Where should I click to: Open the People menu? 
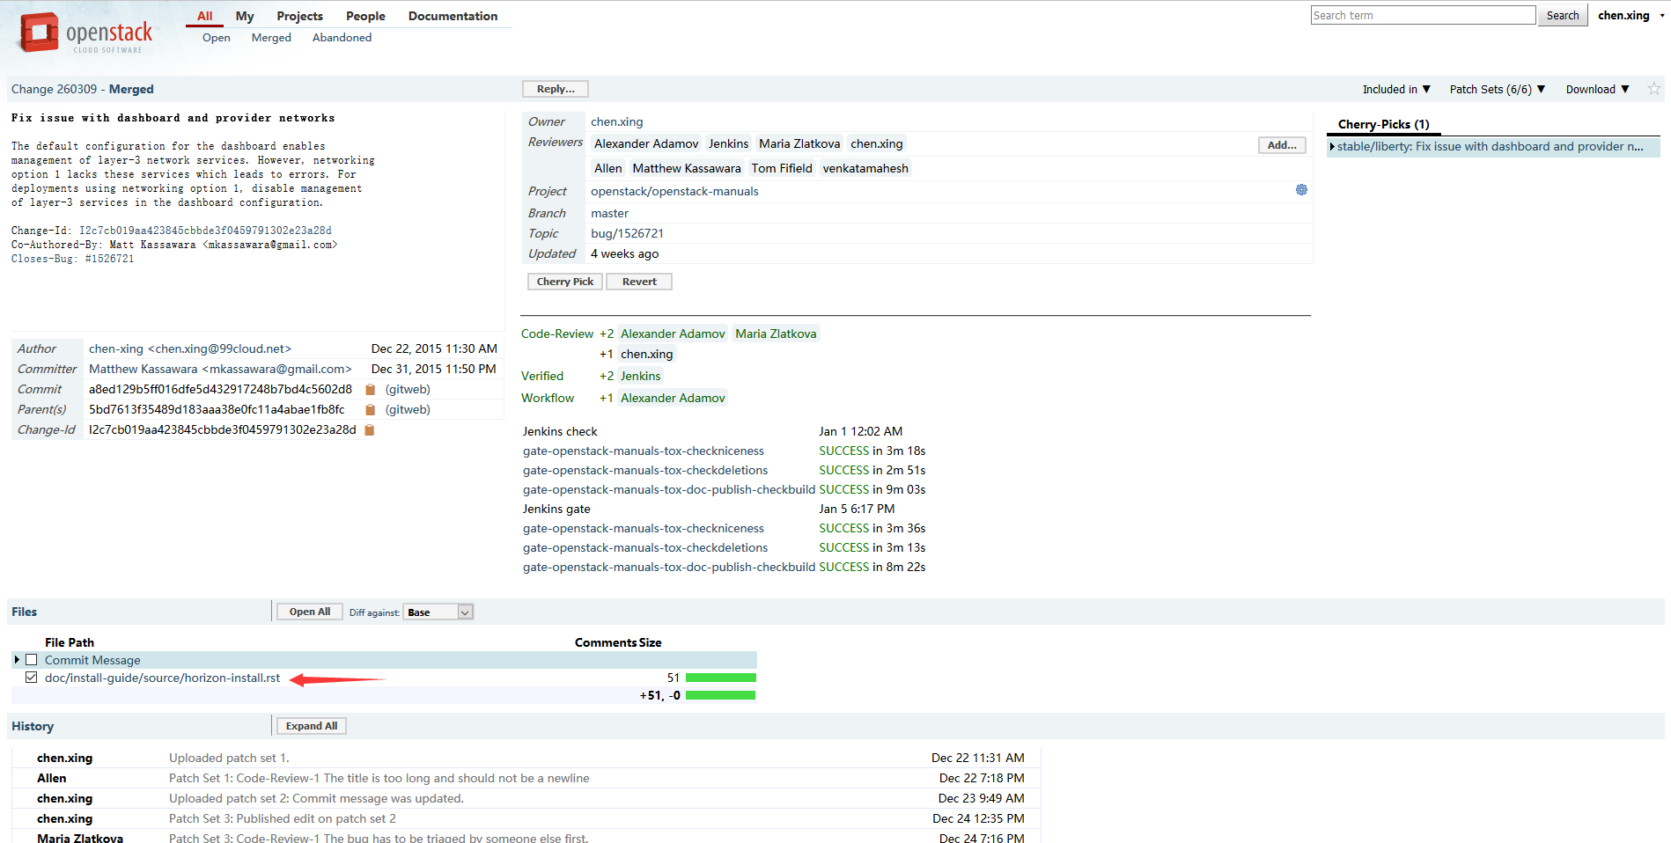pos(365,16)
